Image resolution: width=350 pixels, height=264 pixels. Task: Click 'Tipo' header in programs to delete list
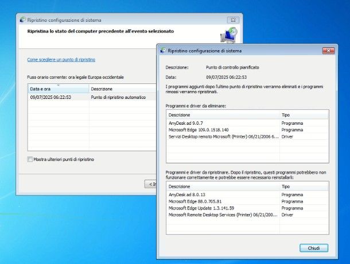(x=304, y=115)
